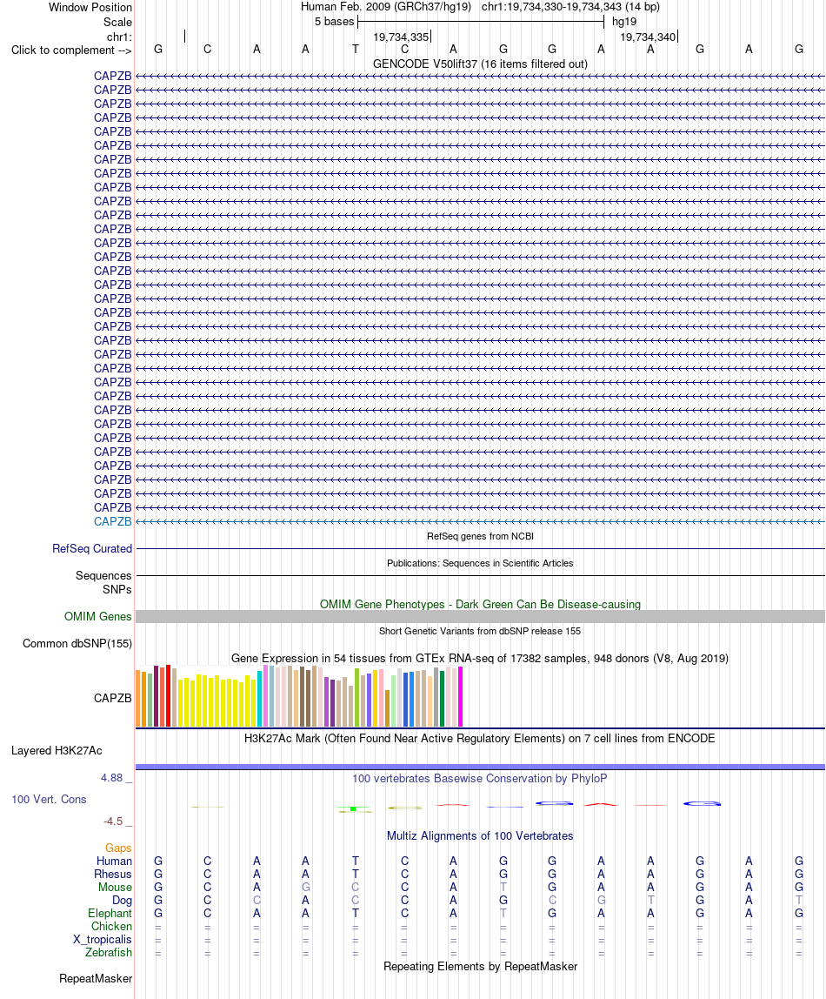Select the Rhesus alignment row label

coord(113,874)
